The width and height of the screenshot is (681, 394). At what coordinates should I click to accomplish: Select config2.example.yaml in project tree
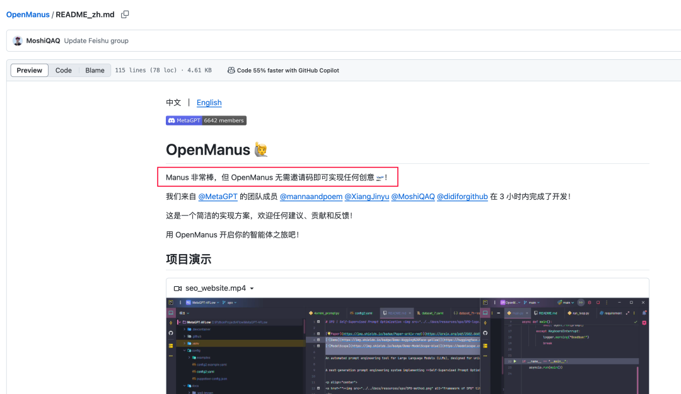209,364
